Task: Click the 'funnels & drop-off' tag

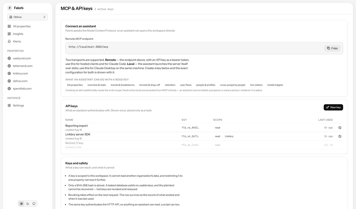Action: (x=150, y=85)
